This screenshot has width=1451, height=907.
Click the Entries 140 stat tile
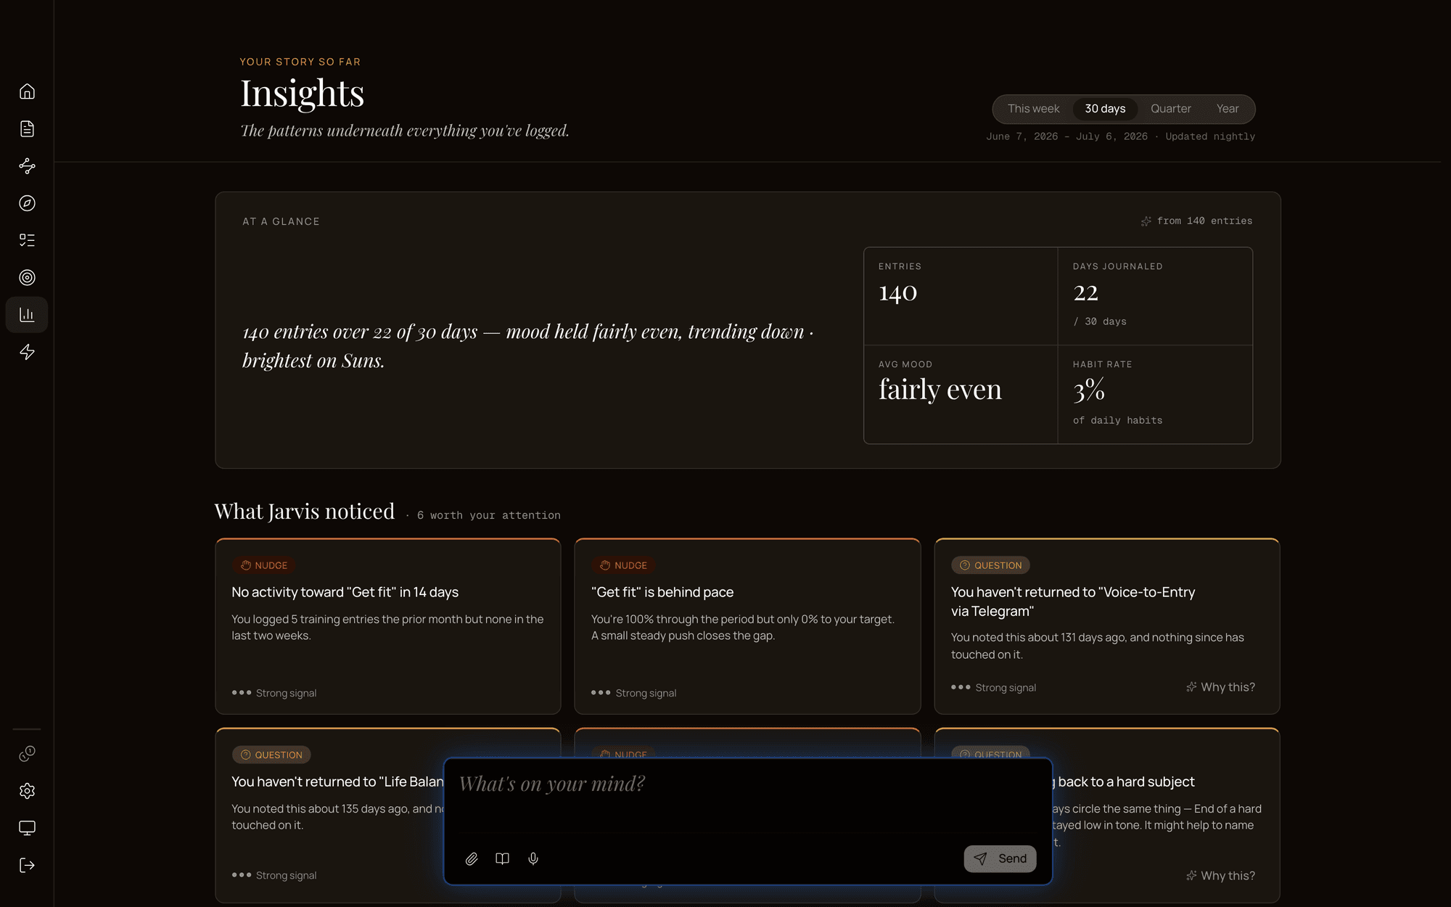961,296
